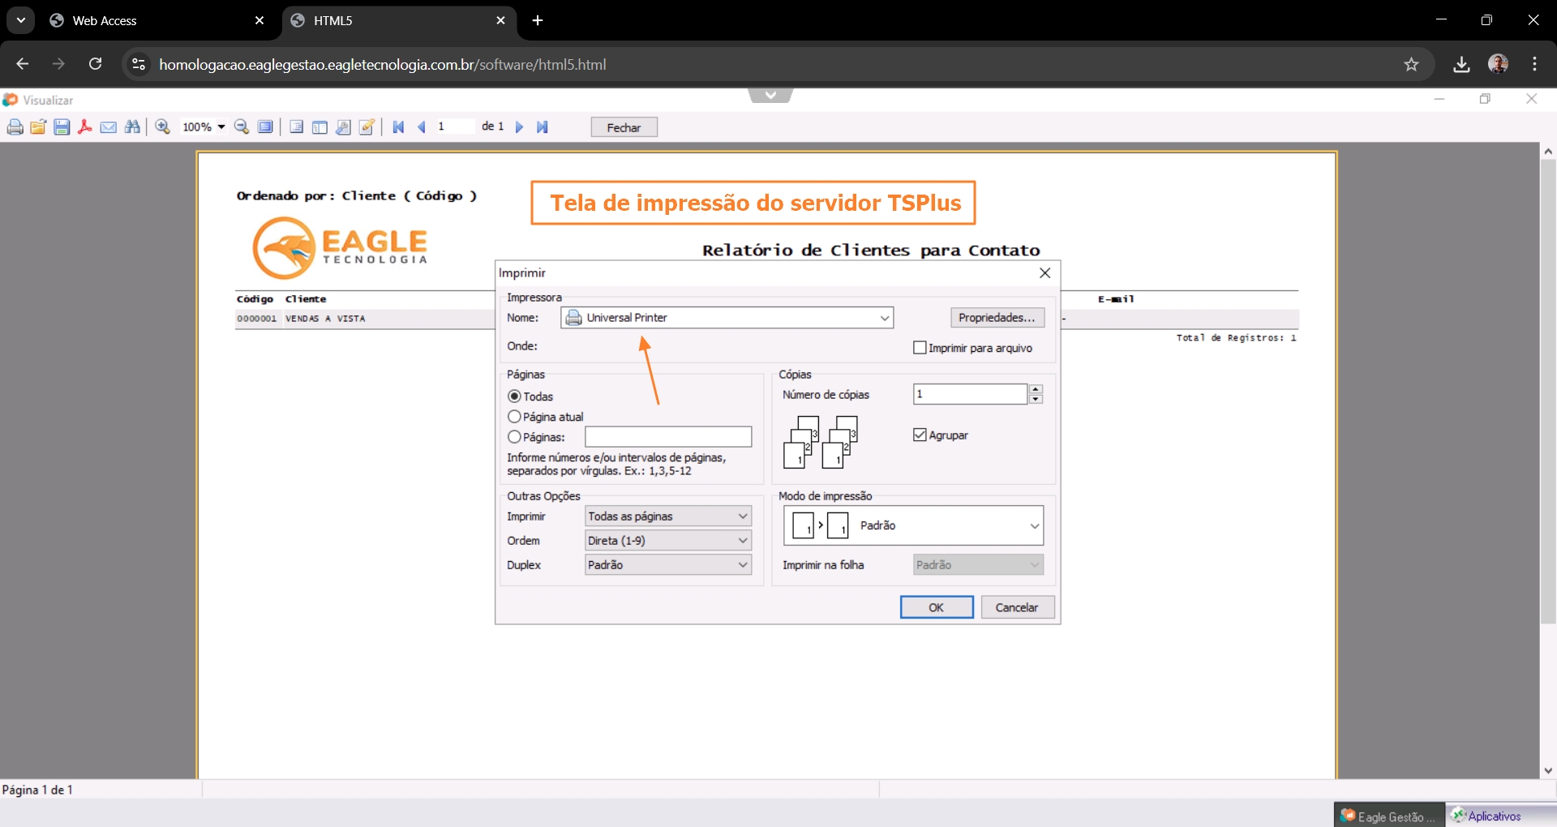Jump to last page of report
Image resolution: width=1557 pixels, height=827 pixels.
(543, 127)
